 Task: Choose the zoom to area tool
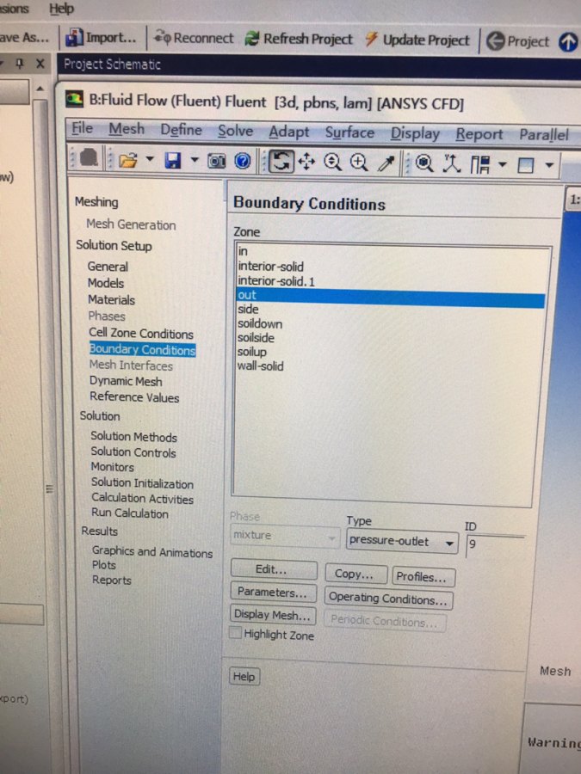point(359,163)
